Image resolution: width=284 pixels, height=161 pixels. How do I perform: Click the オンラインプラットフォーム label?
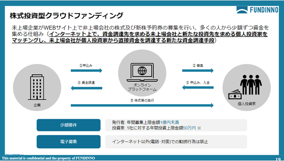click(142, 87)
